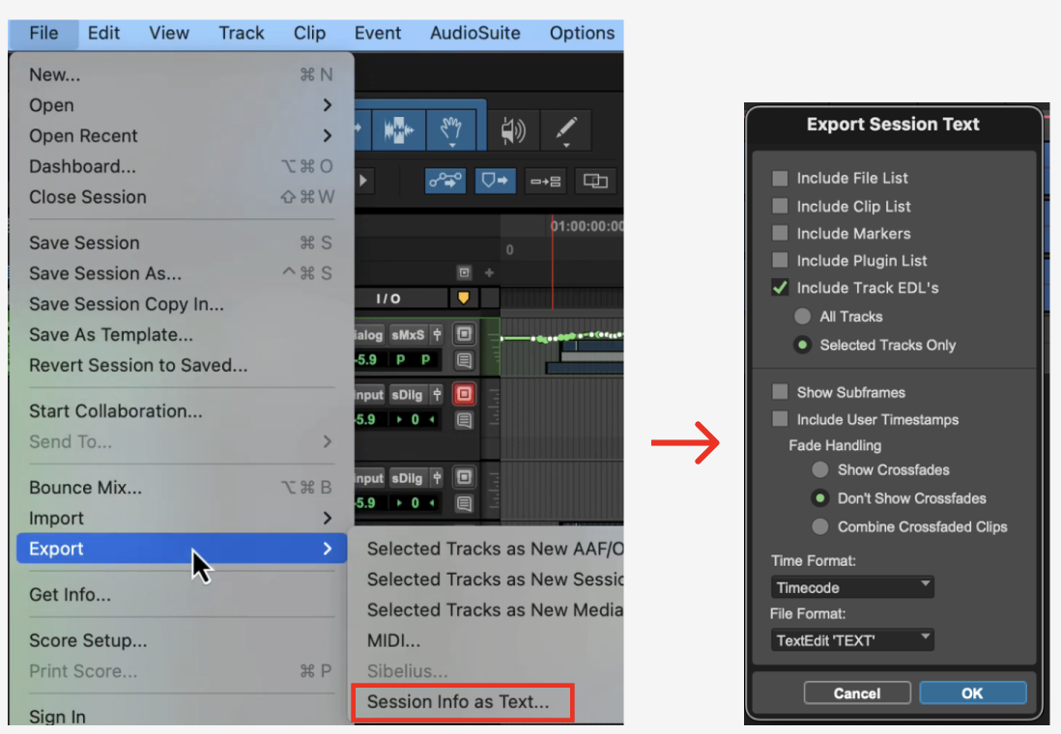Select the Pencil tool

565,129
